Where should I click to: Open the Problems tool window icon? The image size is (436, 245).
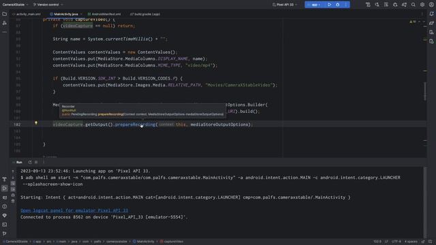[5, 206]
